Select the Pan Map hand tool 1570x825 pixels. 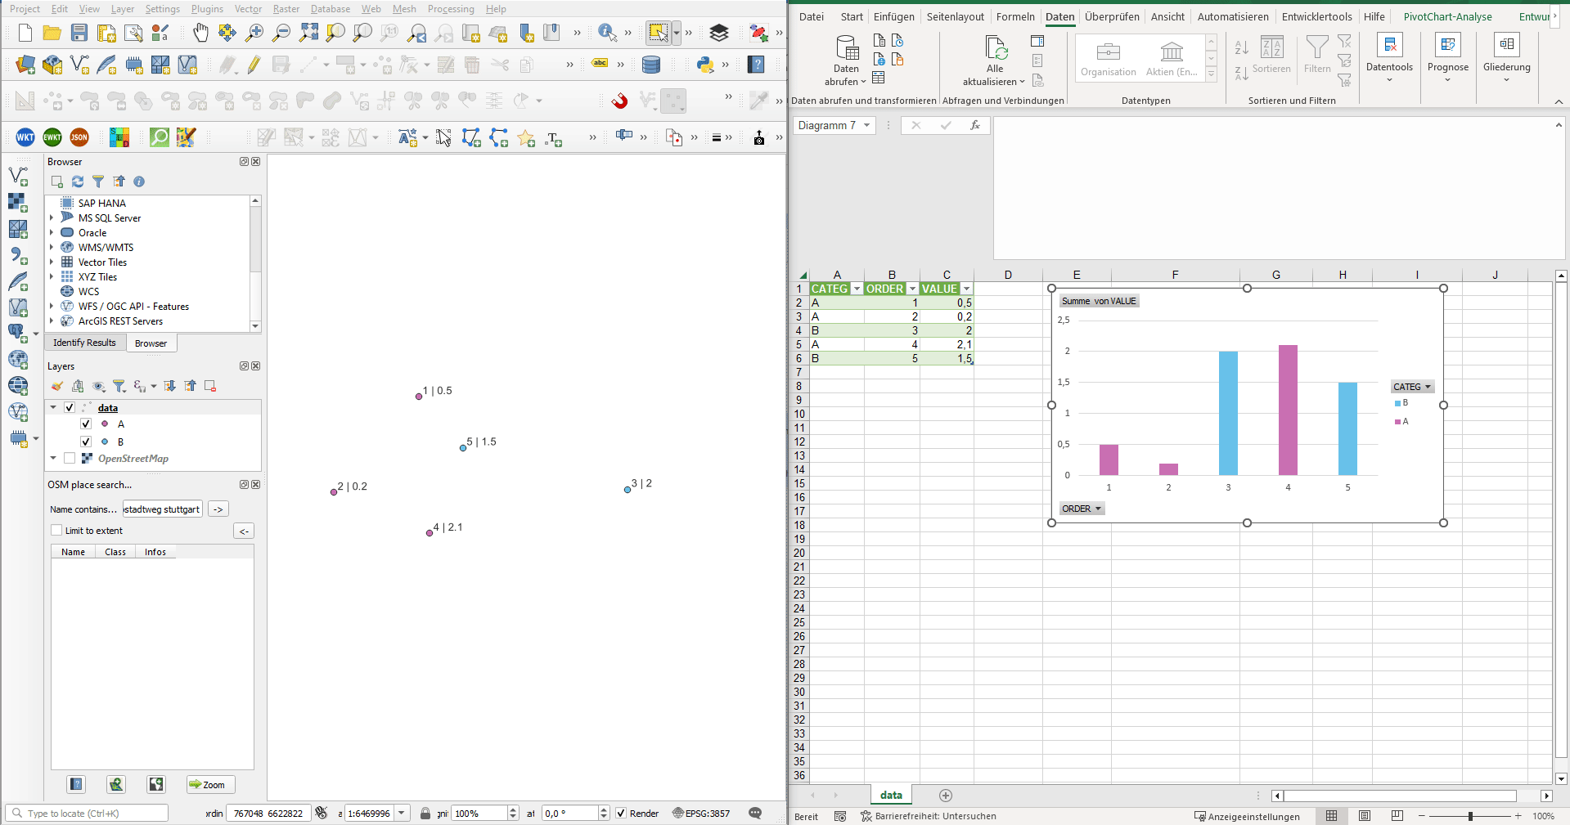click(200, 33)
